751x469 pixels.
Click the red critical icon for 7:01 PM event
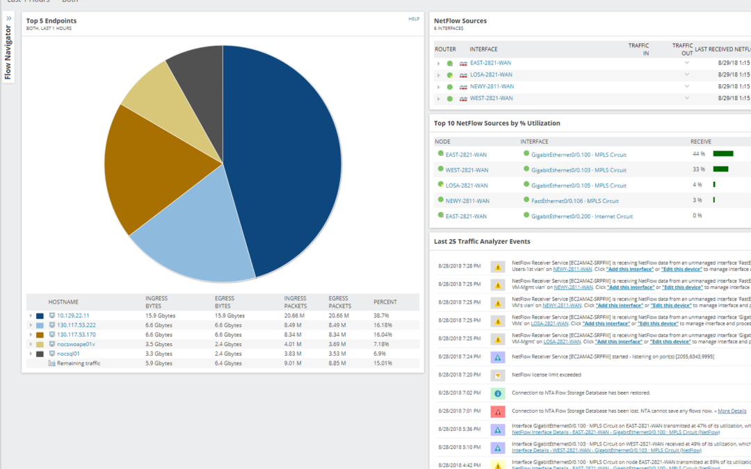[x=498, y=411]
